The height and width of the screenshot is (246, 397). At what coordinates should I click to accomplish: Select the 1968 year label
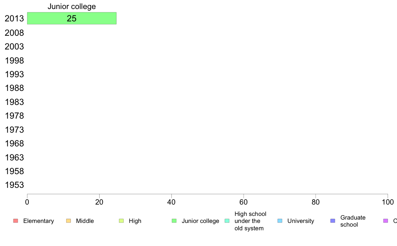14,144
